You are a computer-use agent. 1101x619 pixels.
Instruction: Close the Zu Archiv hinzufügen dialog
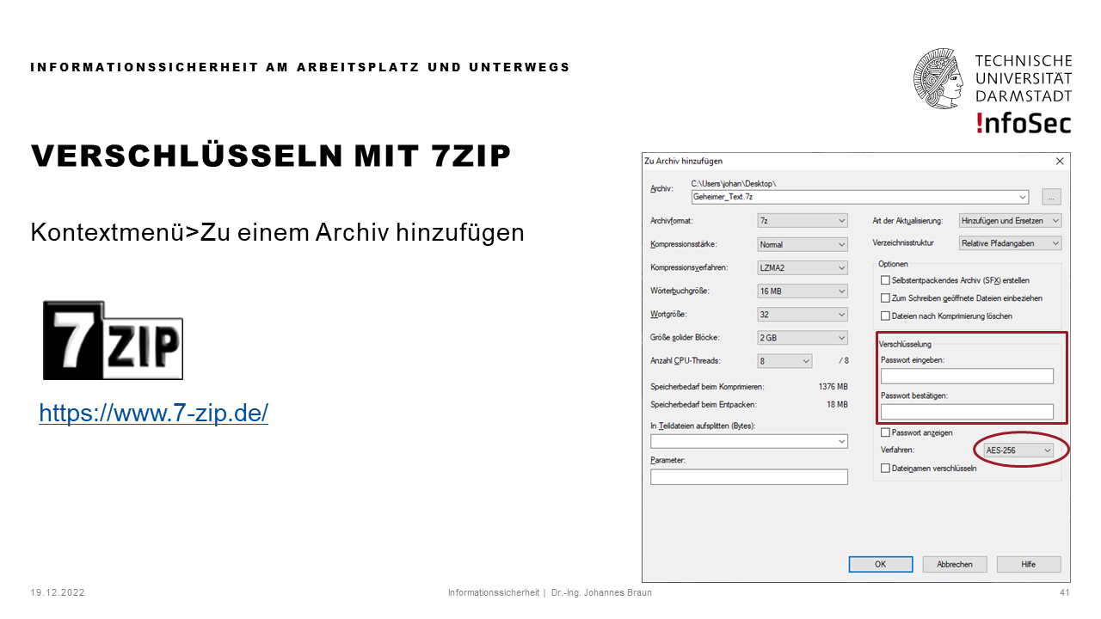(1060, 161)
